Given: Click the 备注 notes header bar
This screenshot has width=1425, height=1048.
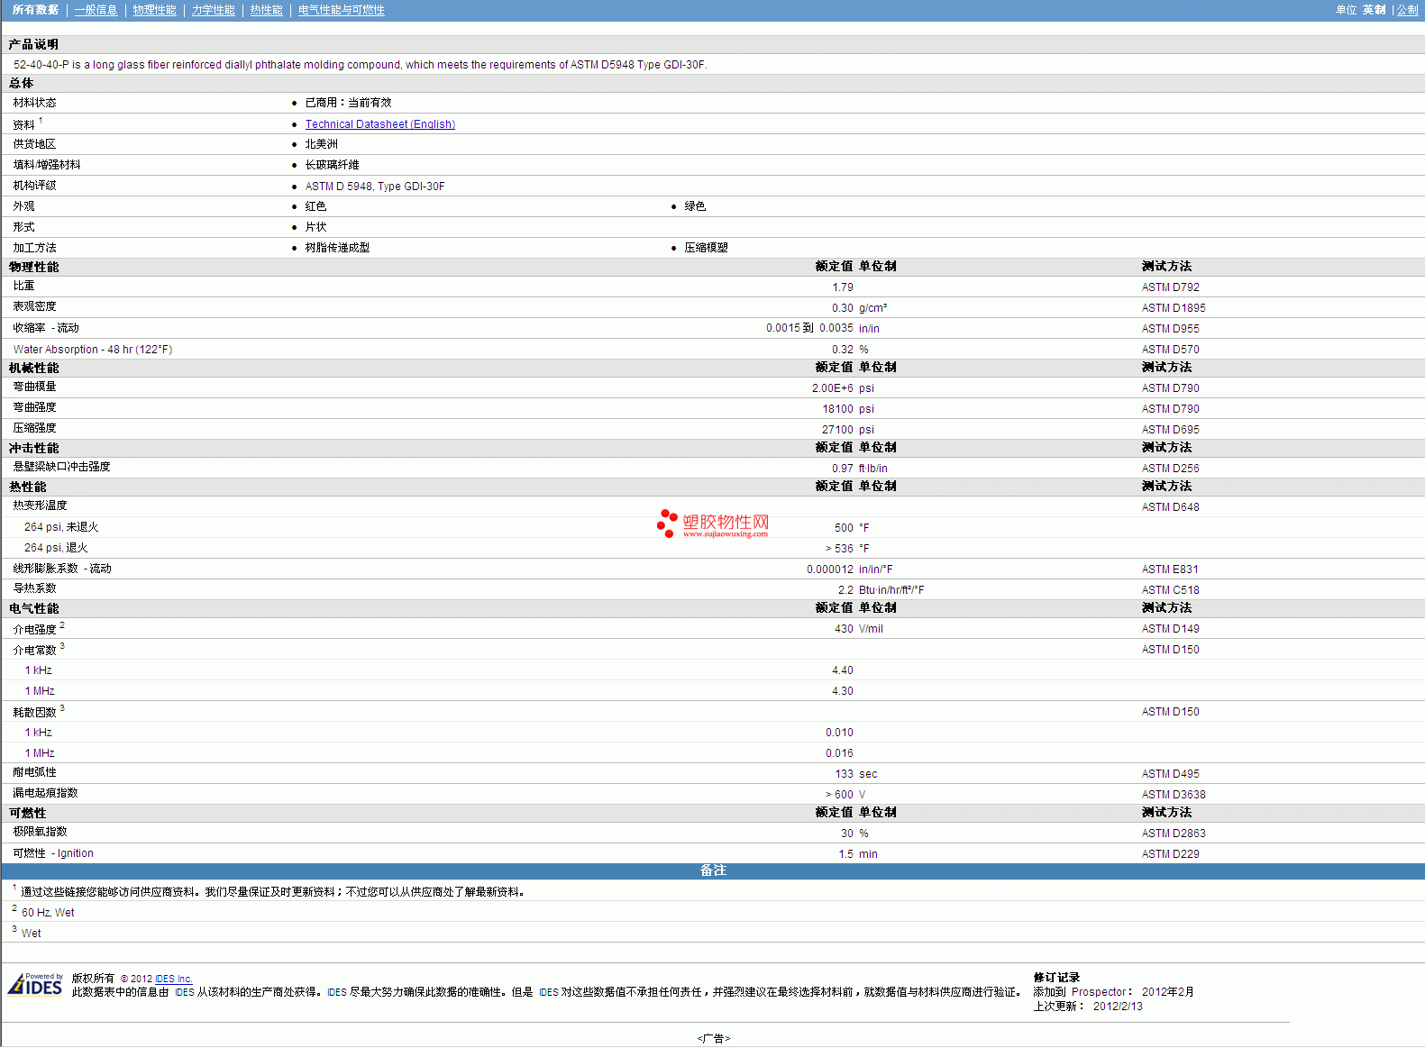Looking at the screenshot, I should click(712, 870).
